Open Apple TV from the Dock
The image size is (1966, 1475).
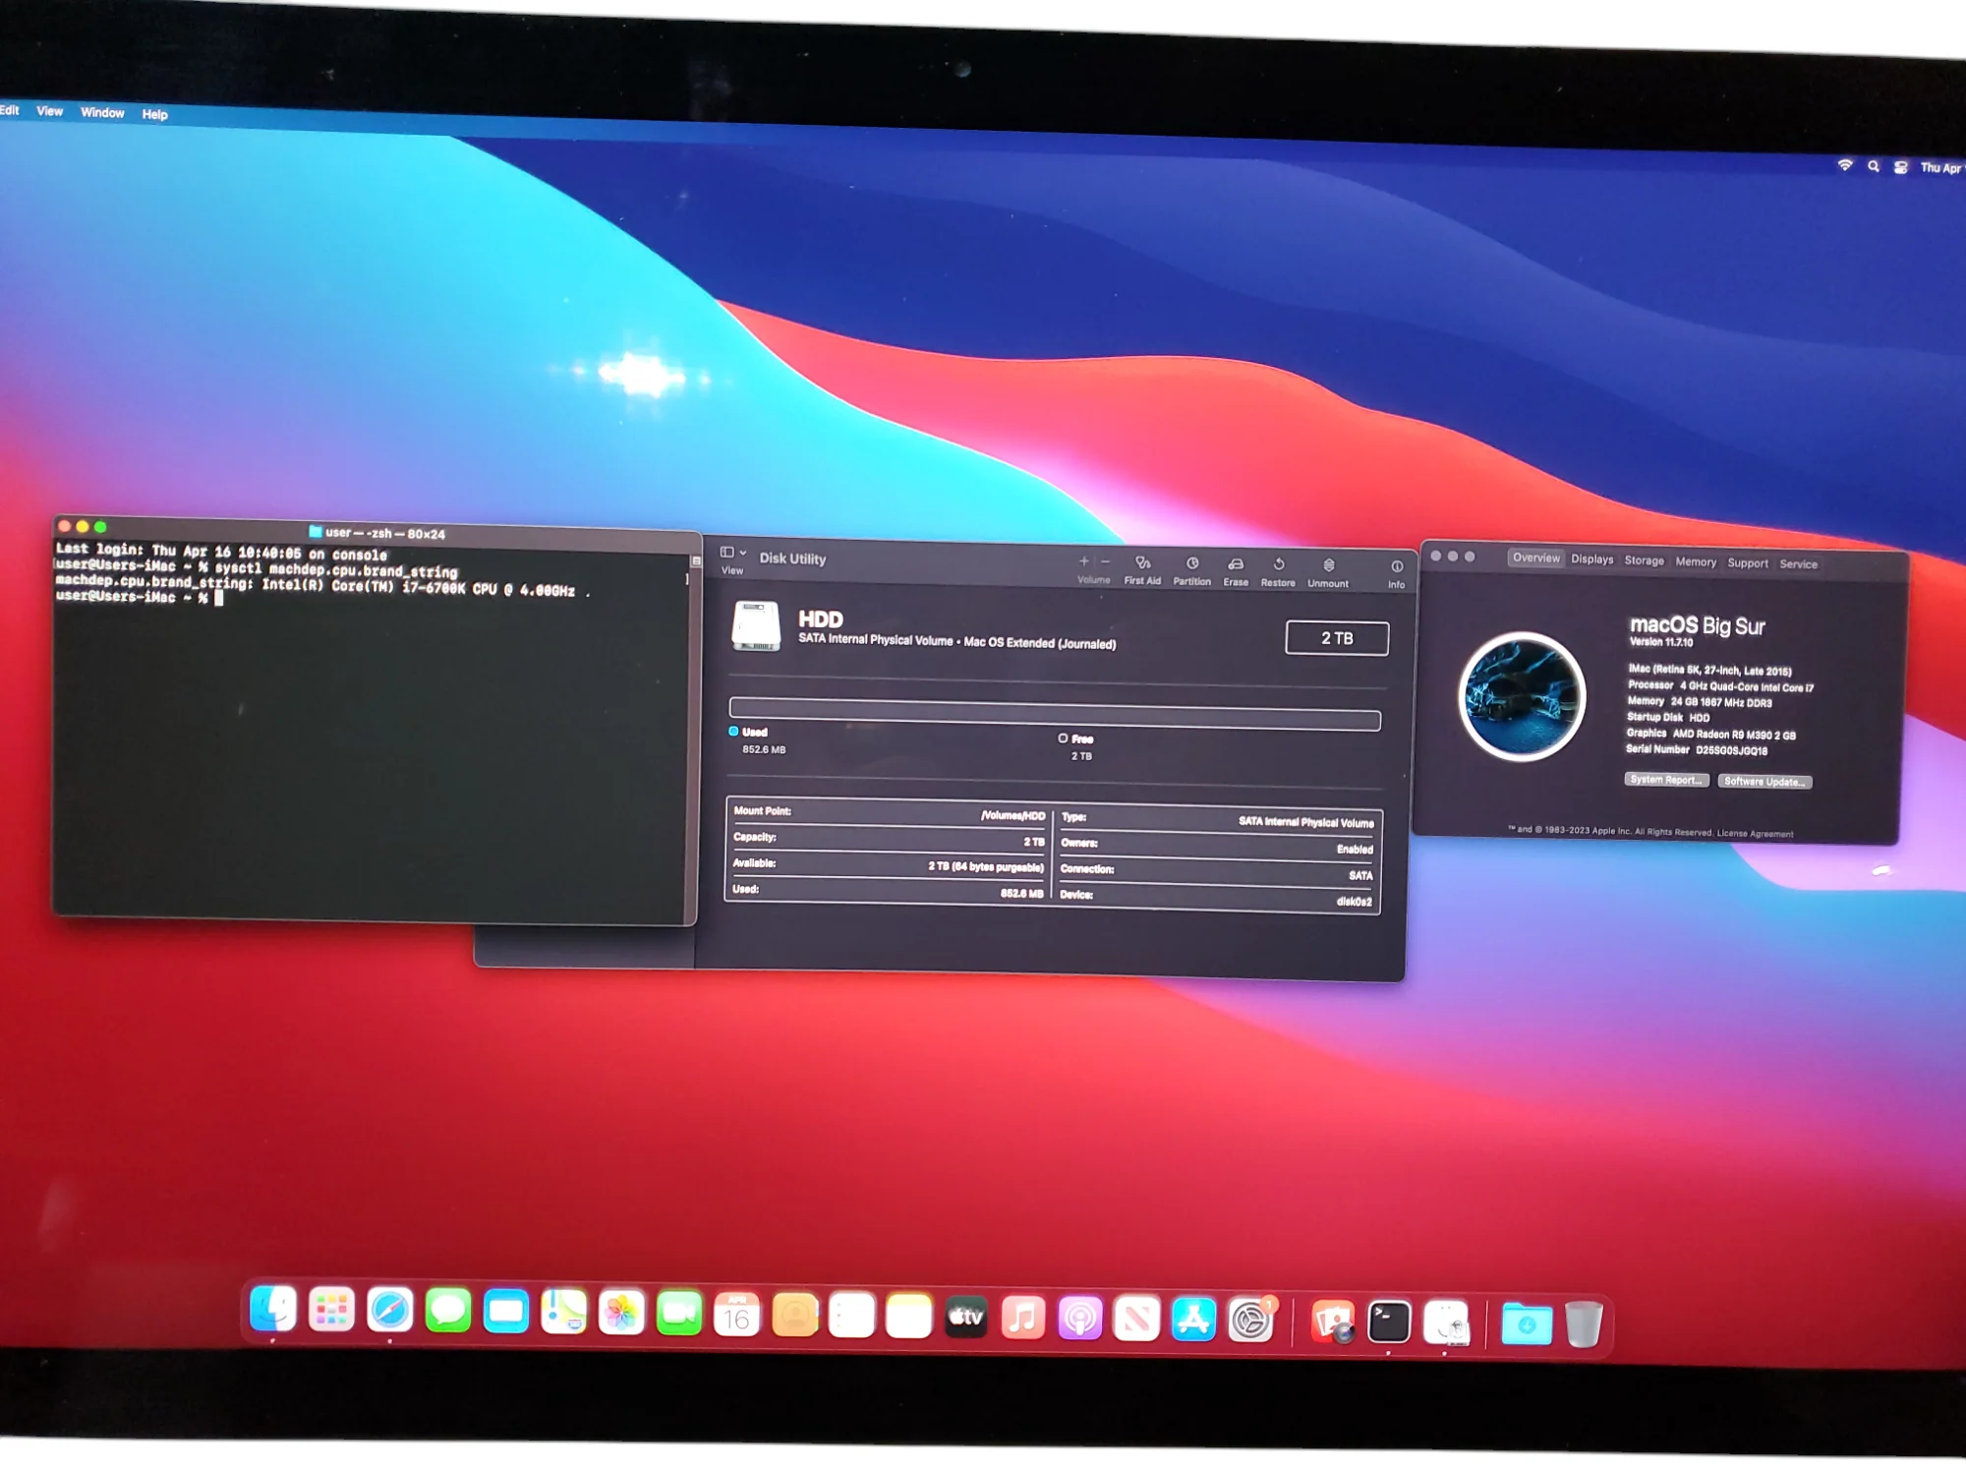click(x=965, y=1318)
